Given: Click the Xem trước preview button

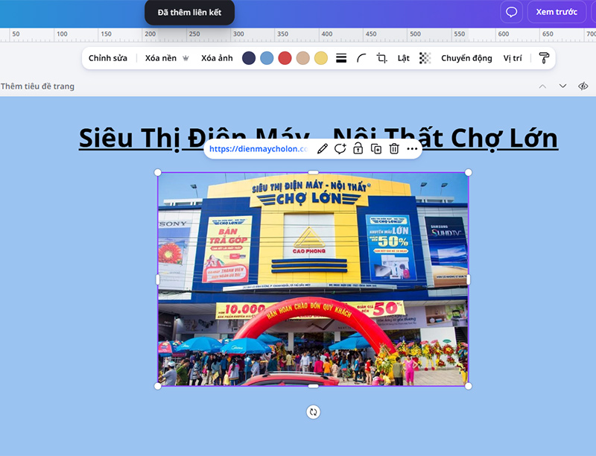Looking at the screenshot, I should 557,12.
